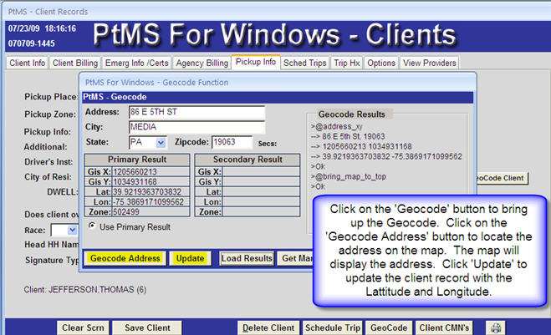The image size is (551, 335).
Task: Click the yellow Update button
Action: coord(190,258)
